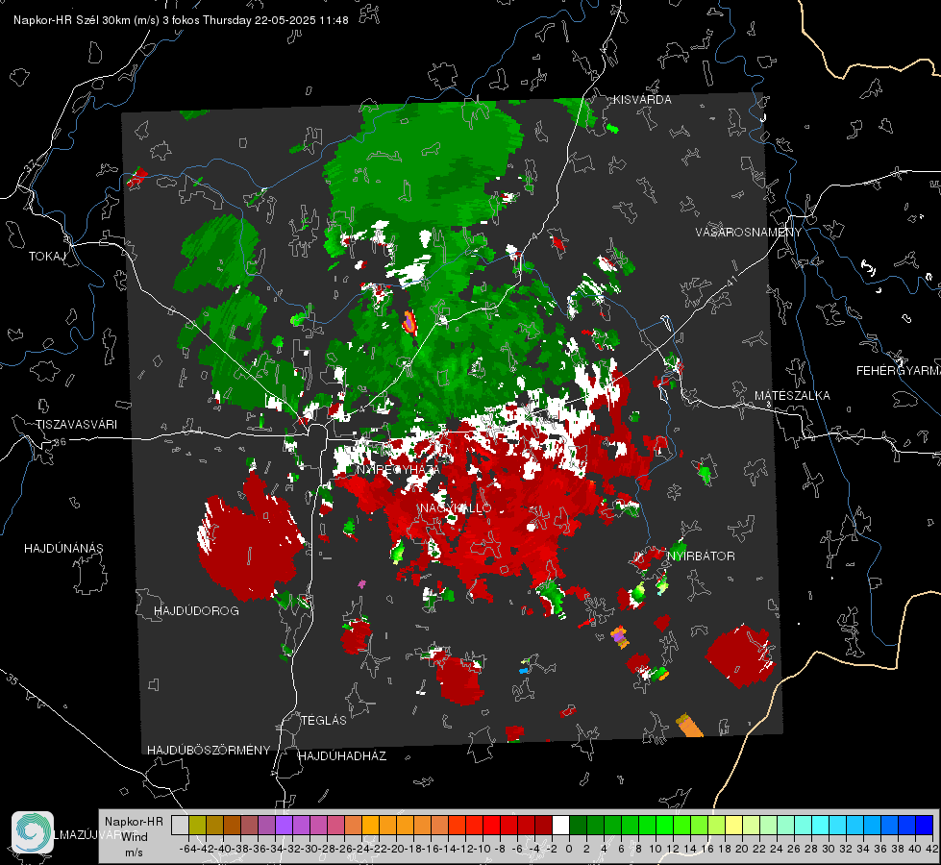The image size is (941, 865).
Task: Pick the dark green swatch between 0 and 2
Action: coord(578,825)
